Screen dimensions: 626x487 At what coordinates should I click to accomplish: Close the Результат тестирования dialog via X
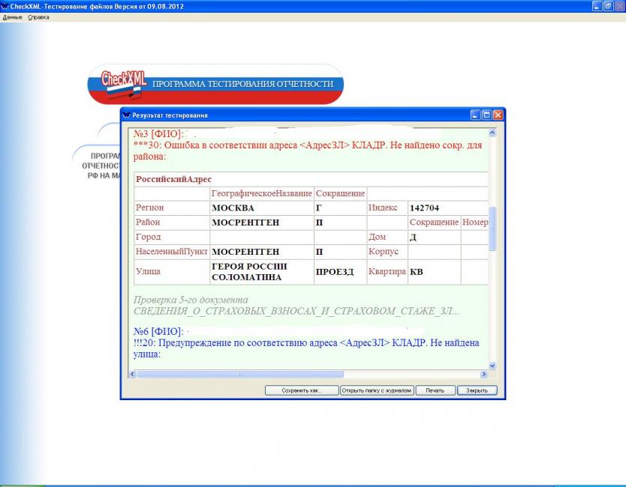498,115
